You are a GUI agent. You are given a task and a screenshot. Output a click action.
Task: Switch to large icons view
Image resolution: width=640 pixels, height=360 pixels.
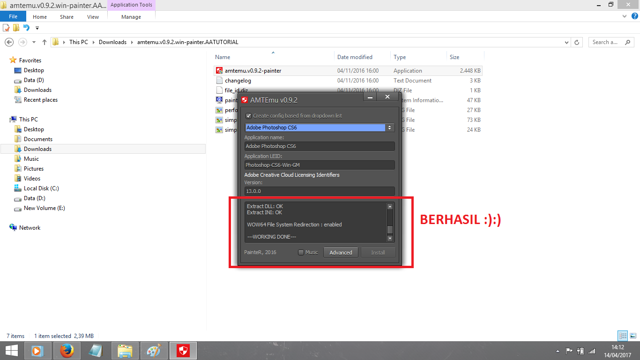click(633, 336)
